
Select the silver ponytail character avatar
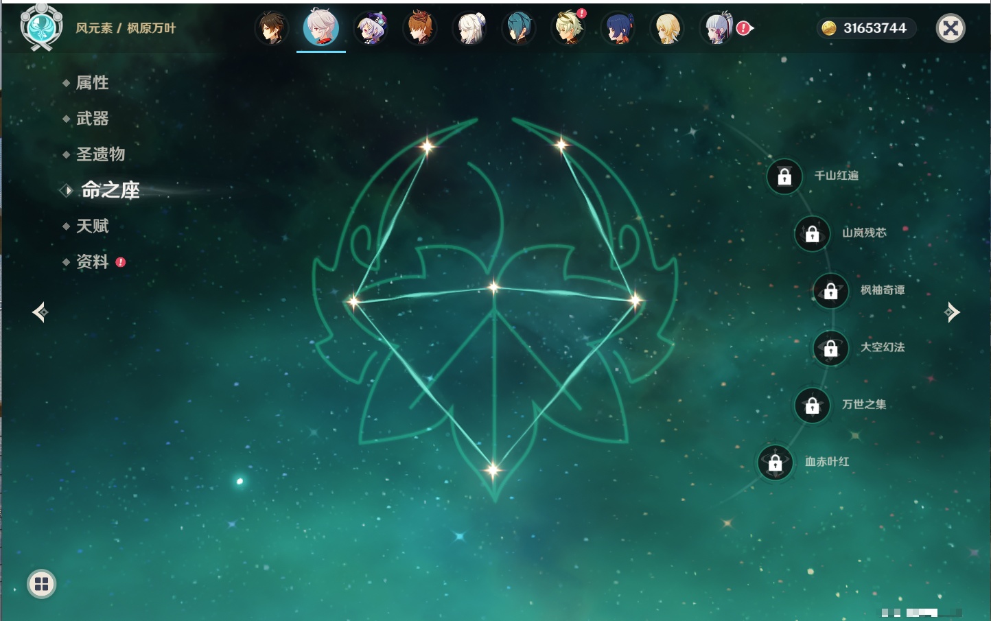716,28
